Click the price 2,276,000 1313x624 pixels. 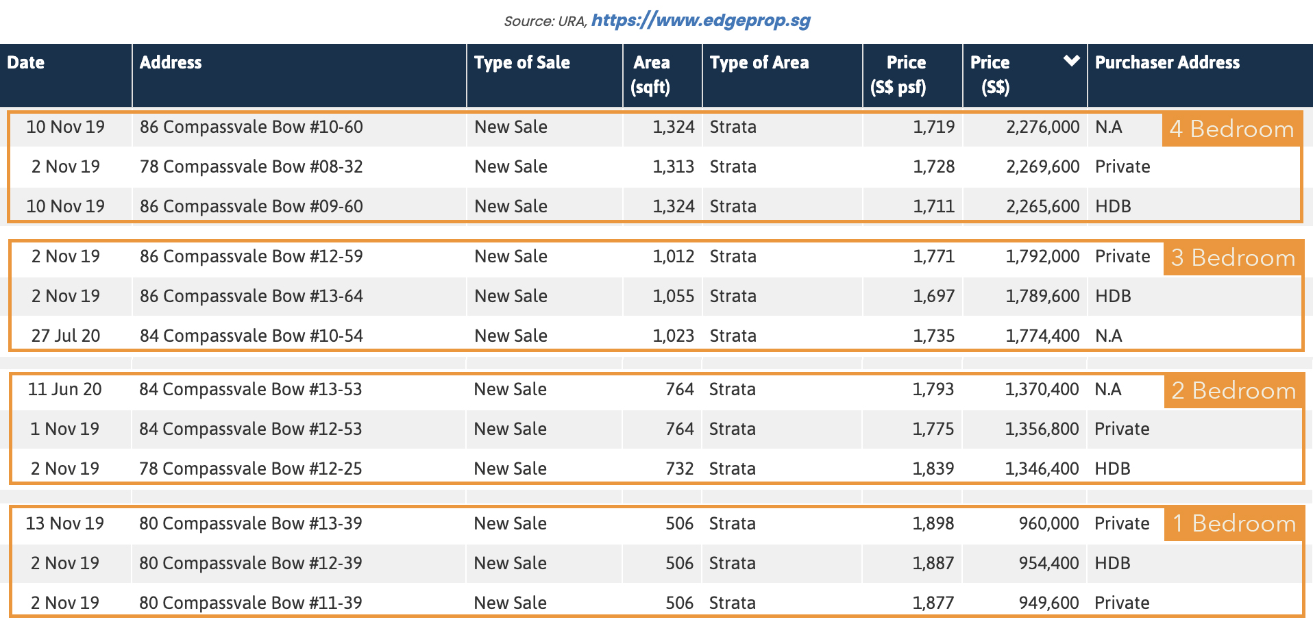pyautogui.click(x=1042, y=127)
